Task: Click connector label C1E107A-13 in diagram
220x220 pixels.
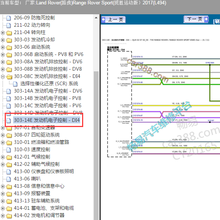Action: click(138, 57)
